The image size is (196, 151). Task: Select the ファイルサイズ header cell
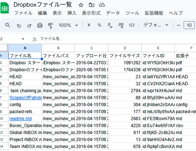[125, 55]
